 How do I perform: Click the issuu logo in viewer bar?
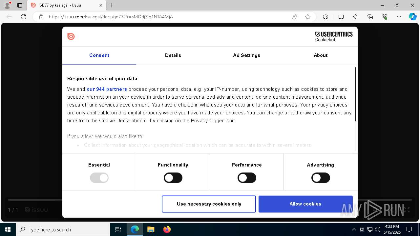36,210
